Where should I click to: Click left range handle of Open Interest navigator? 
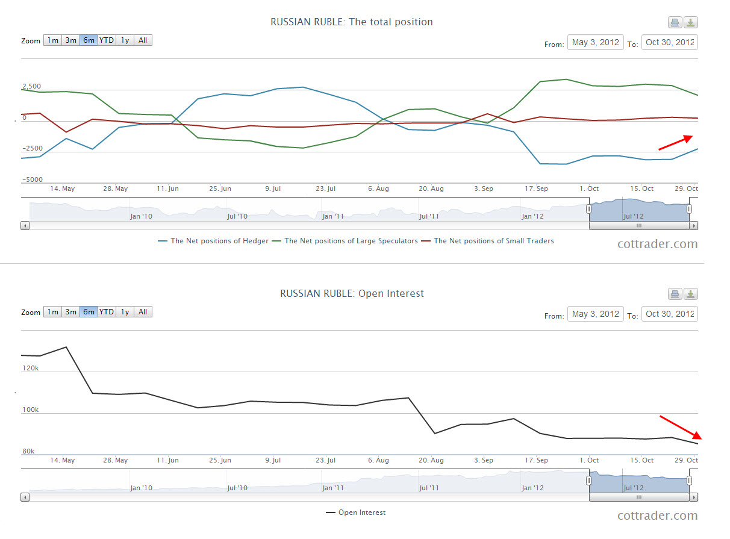[589, 480]
